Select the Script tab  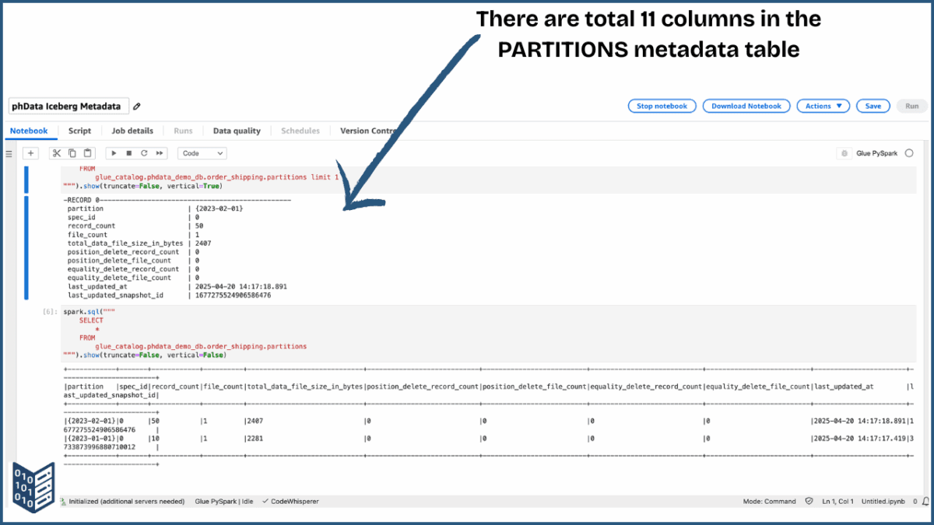(x=80, y=131)
